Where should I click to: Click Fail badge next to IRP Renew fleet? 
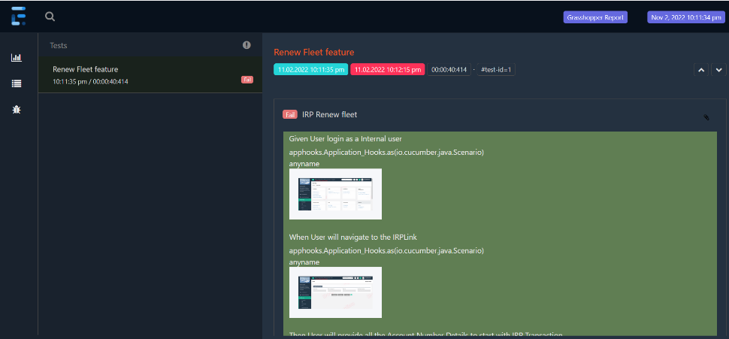290,114
